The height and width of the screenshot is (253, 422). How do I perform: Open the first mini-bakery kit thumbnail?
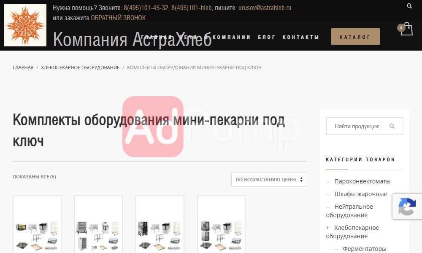click(37, 224)
